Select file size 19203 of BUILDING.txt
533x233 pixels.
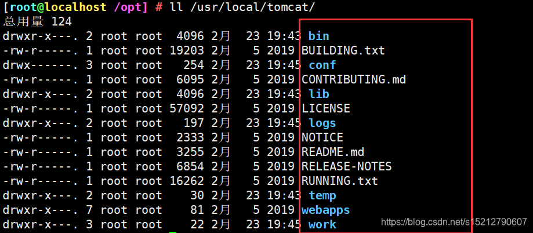pos(187,50)
